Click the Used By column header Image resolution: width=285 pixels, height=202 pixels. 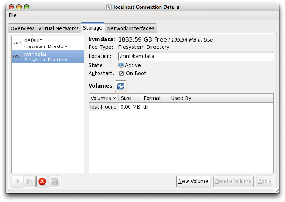pos(221,98)
